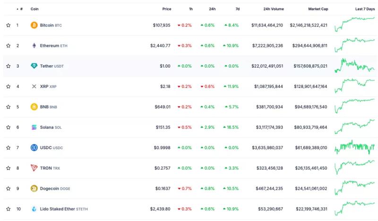Click Ethereum price $2,440.77

[160, 45]
